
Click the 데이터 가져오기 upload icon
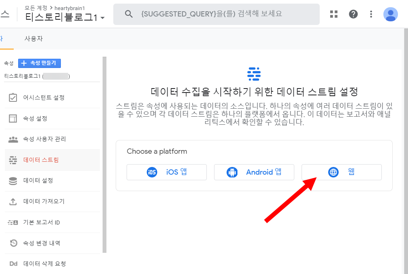tap(13, 202)
